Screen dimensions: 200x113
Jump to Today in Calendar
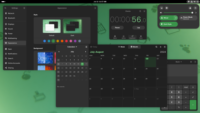[x=94, y=47]
